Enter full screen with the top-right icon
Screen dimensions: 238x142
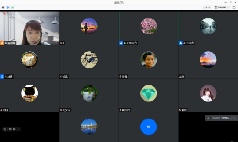point(234,7)
